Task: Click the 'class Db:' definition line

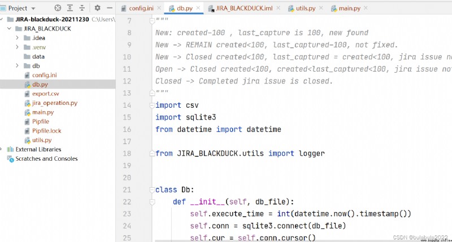Action: 175,190
